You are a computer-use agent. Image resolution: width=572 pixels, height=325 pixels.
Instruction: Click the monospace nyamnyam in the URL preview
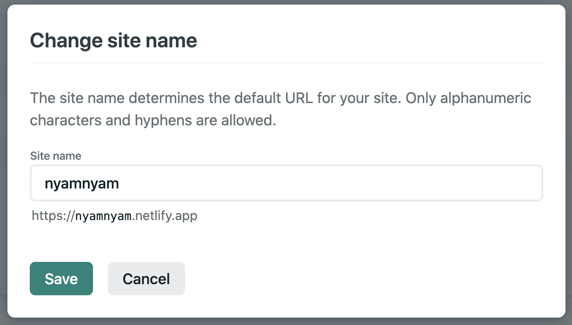103,216
